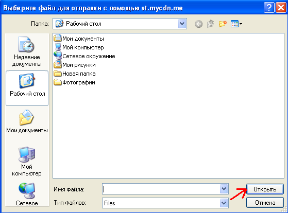
Task: Create a new folder icon
Action: [223, 24]
